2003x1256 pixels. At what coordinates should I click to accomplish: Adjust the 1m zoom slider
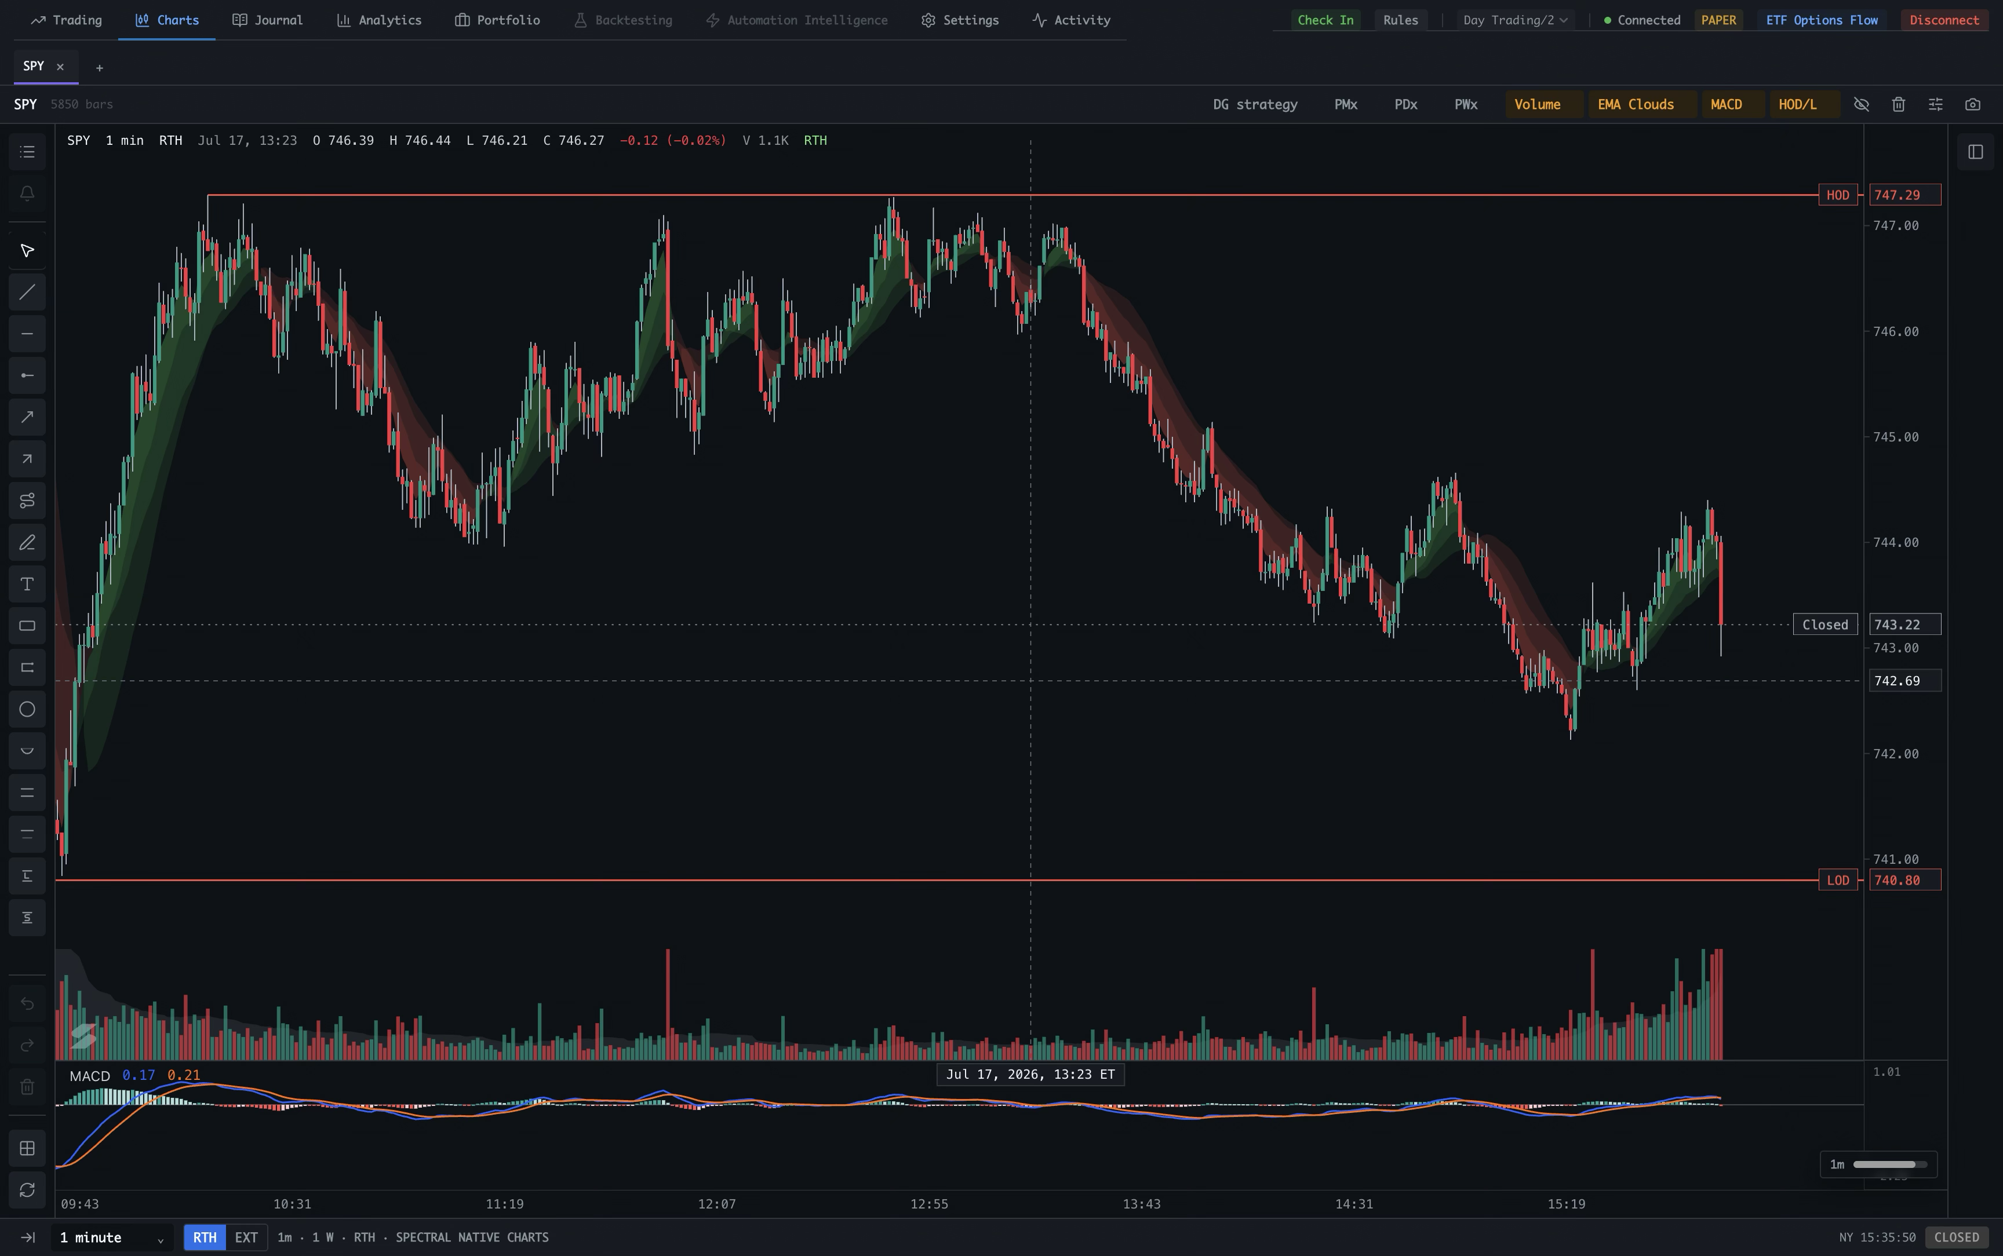pos(1889,1164)
